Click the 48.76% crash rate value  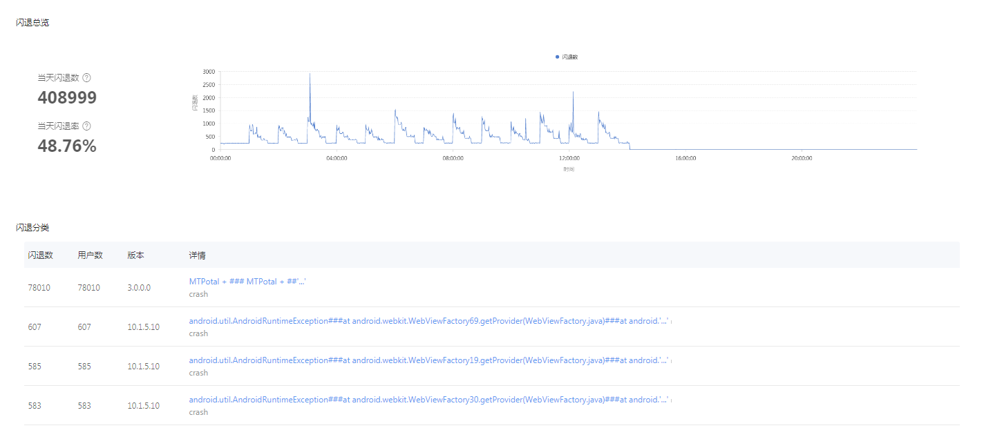click(66, 146)
